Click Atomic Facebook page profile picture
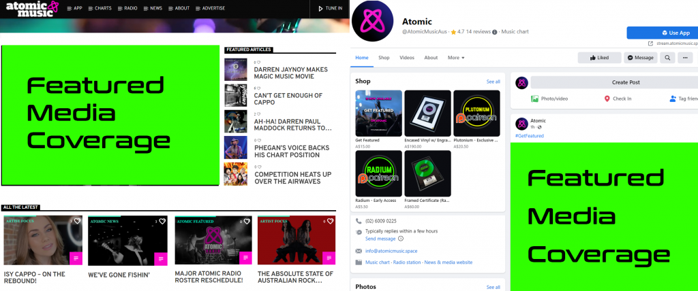 [373, 21]
